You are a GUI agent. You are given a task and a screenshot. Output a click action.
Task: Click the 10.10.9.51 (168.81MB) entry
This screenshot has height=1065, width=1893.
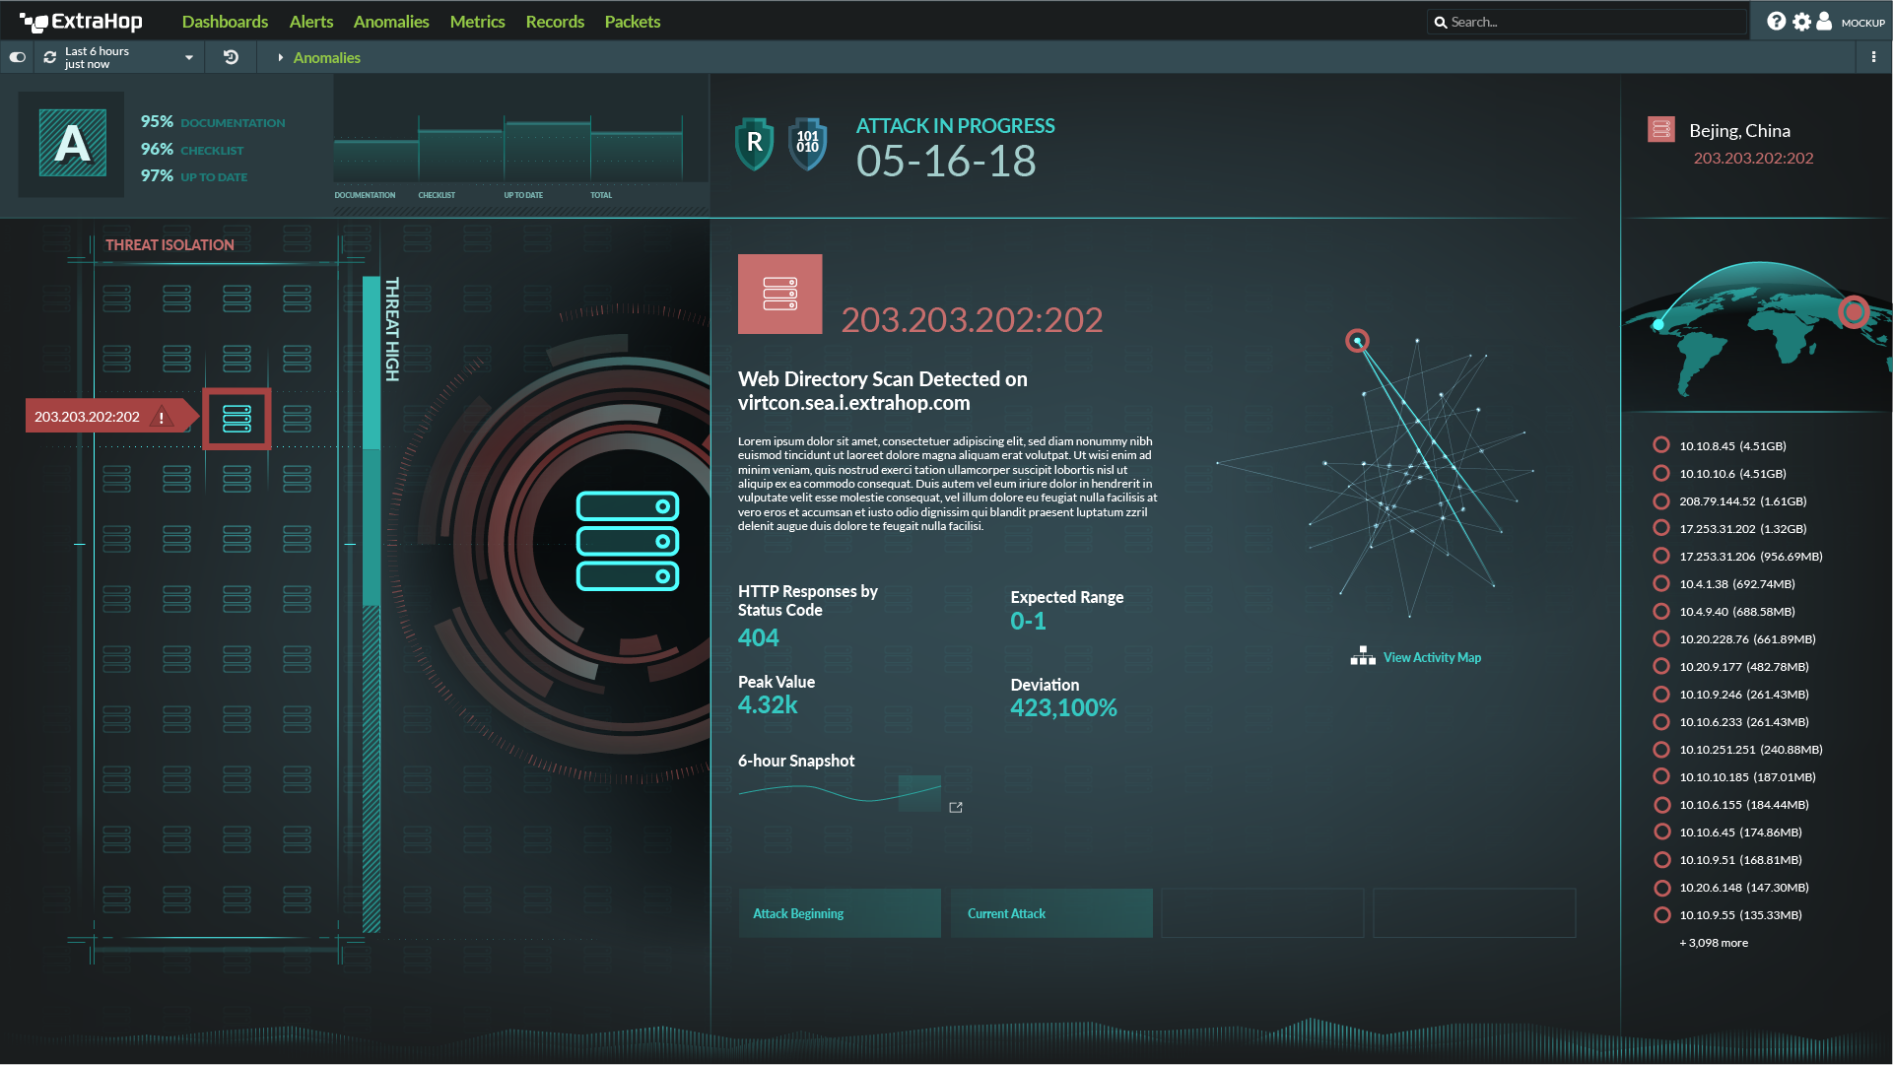click(1740, 860)
